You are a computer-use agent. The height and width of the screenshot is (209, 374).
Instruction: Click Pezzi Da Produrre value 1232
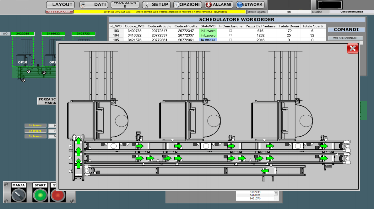pos(260,35)
